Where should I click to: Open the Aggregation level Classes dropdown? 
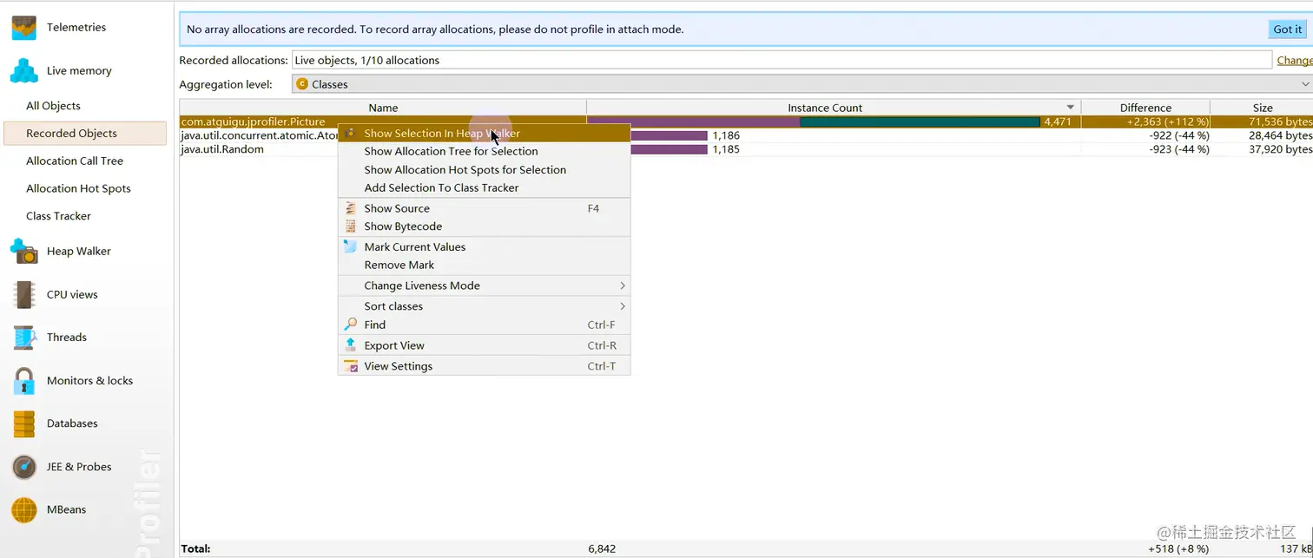pos(802,84)
